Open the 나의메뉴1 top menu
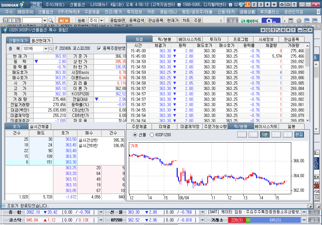The height and width of the screenshot is (225, 322). pyautogui.click(x=99, y=4)
